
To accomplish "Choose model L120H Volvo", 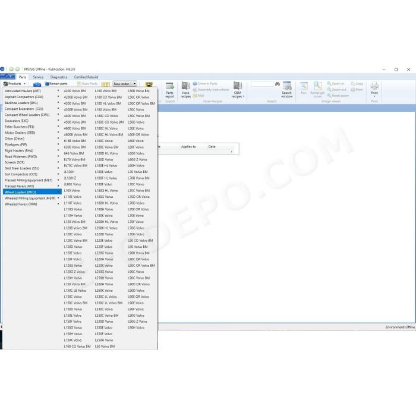I will click(73, 278).
